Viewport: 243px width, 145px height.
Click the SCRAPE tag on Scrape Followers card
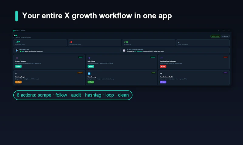[80, 57]
